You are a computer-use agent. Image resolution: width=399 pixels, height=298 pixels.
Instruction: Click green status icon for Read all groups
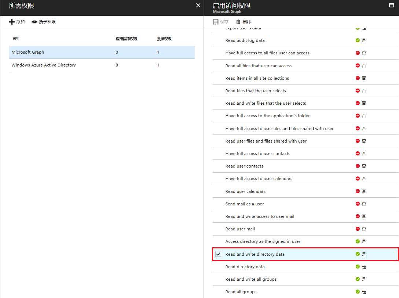click(358, 292)
